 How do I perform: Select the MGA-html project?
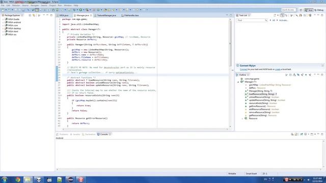(13, 32)
